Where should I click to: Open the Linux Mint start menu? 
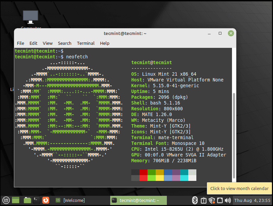coord(5,200)
